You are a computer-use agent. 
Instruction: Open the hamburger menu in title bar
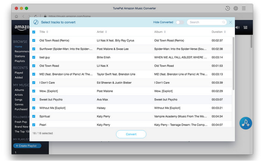[244, 8]
